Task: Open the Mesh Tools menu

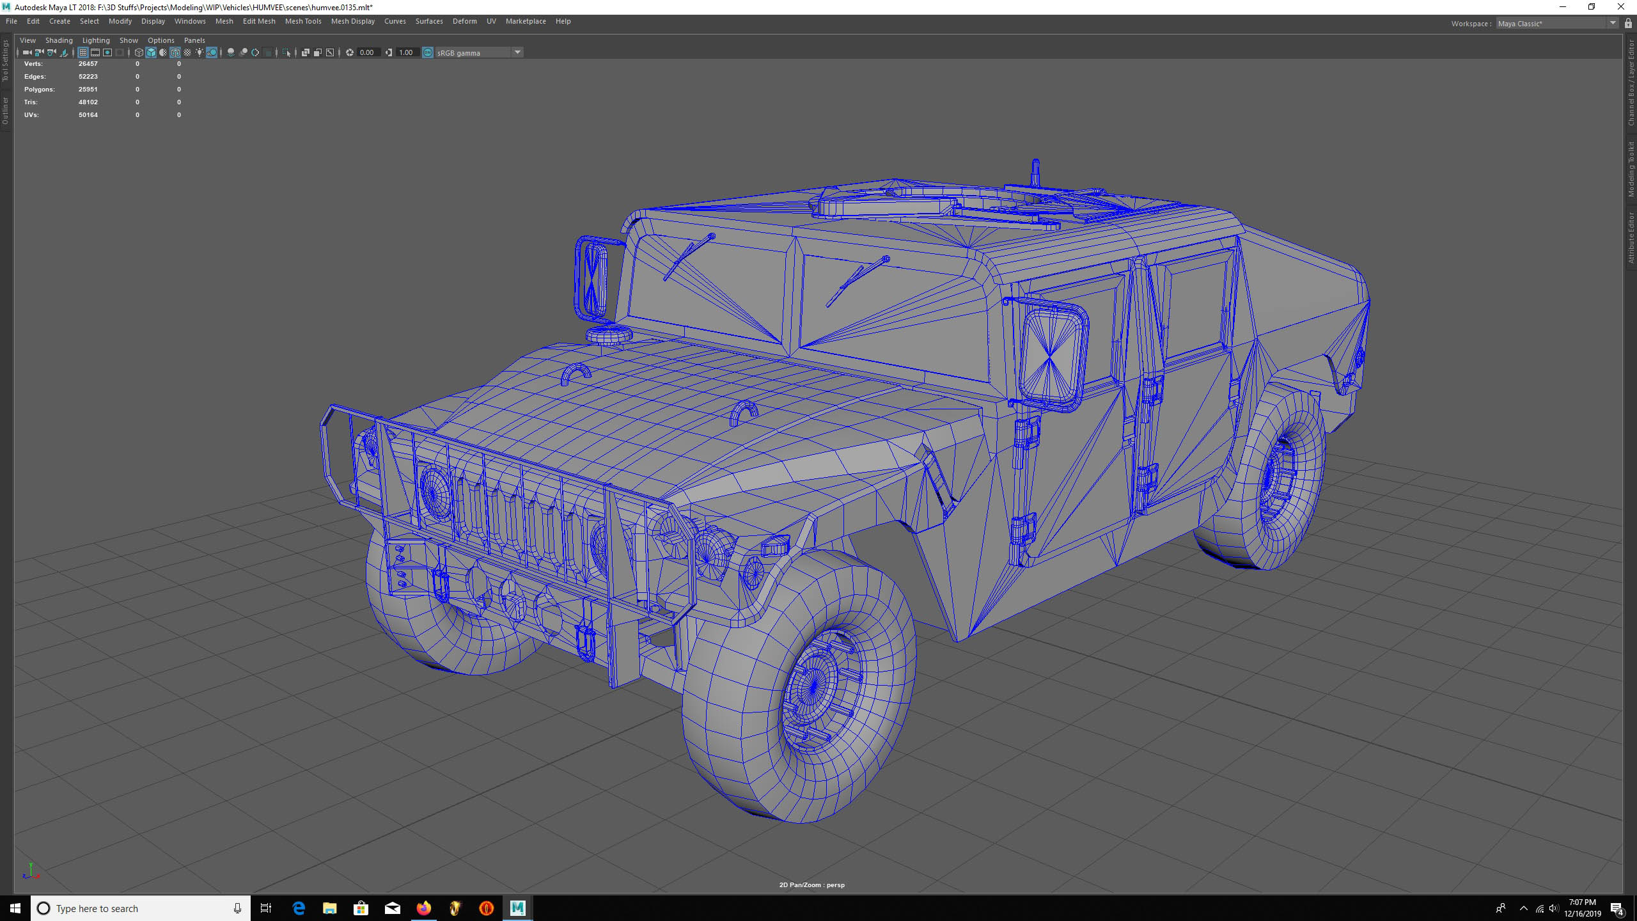Action: [303, 21]
